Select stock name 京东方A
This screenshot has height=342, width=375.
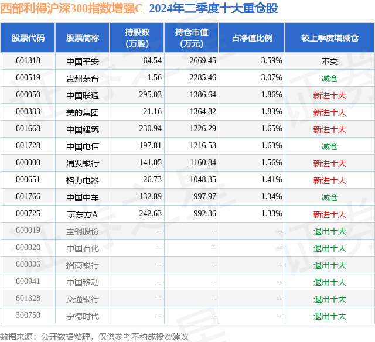click(83, 214)
